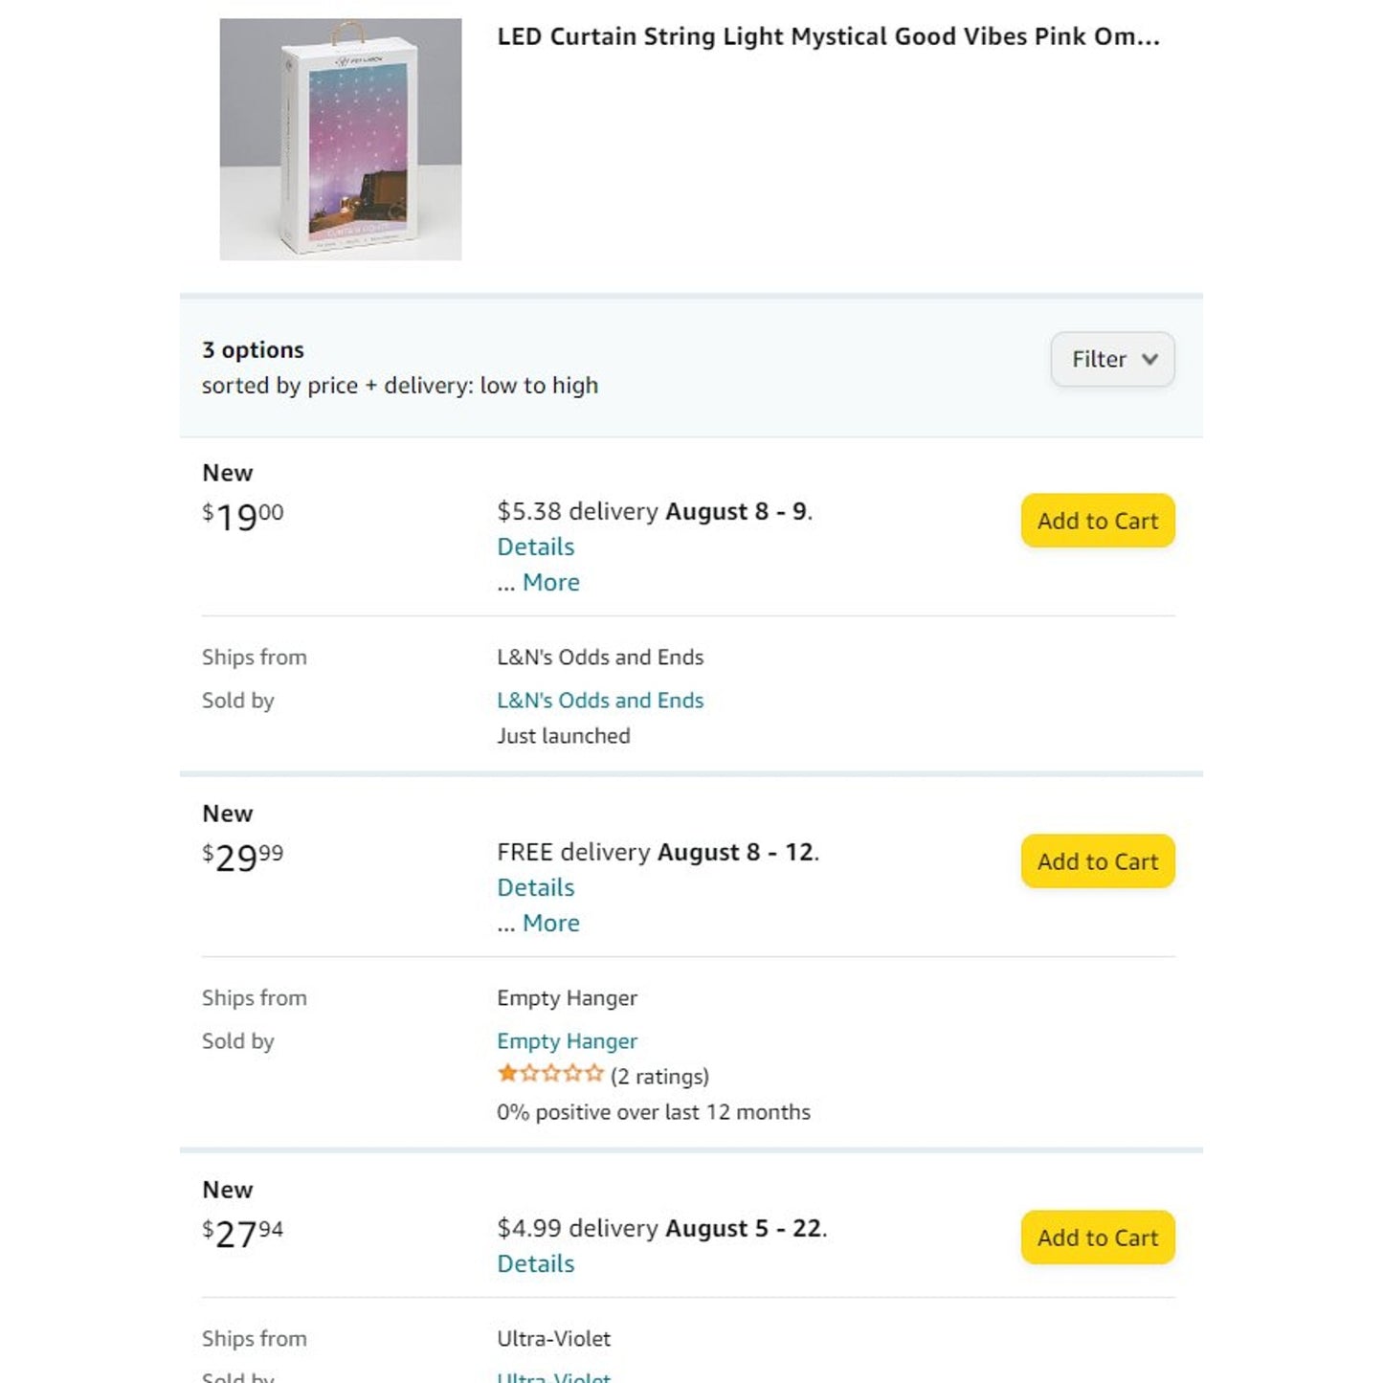
Task: Add the $19.00 offer to cart
Action: coord(1097,521)
